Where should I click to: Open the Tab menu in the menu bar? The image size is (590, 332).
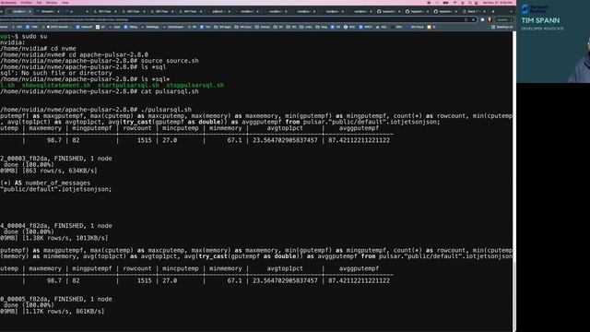coord(39,3)
